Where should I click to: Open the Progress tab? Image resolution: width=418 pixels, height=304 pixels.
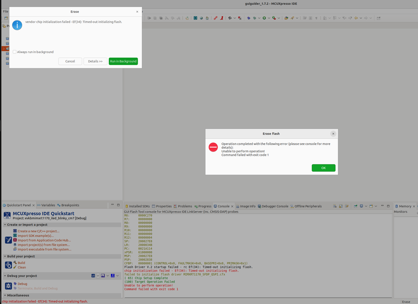(x=203, y=206)
